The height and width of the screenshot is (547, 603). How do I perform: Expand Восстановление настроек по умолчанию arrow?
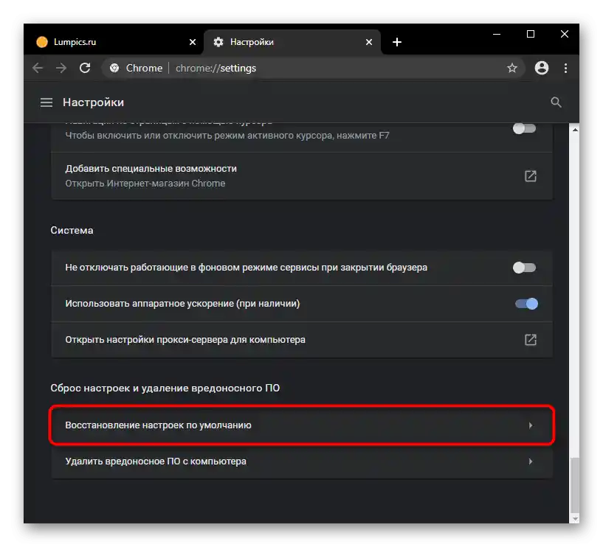531,425
